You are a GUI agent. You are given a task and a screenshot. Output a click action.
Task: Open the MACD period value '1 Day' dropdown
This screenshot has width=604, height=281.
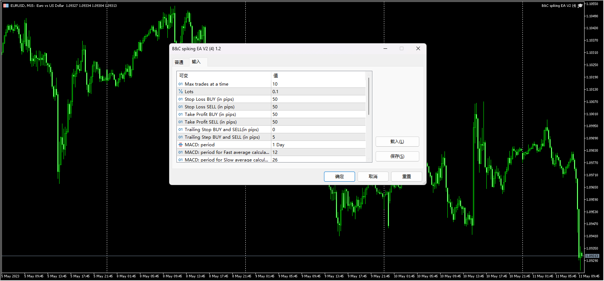click(x=318, y=145)
